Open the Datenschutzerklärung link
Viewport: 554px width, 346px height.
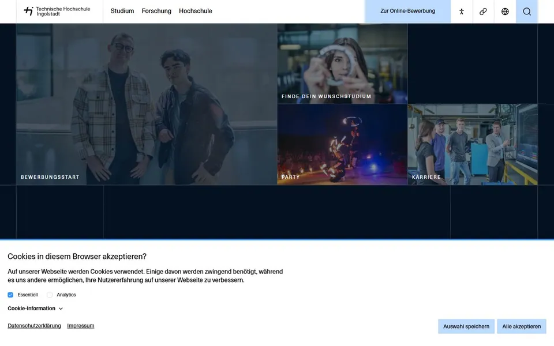pyautogui.click(x=34, y=325)
